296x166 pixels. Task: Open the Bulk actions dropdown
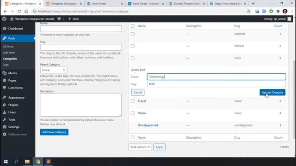pos(140,147)
